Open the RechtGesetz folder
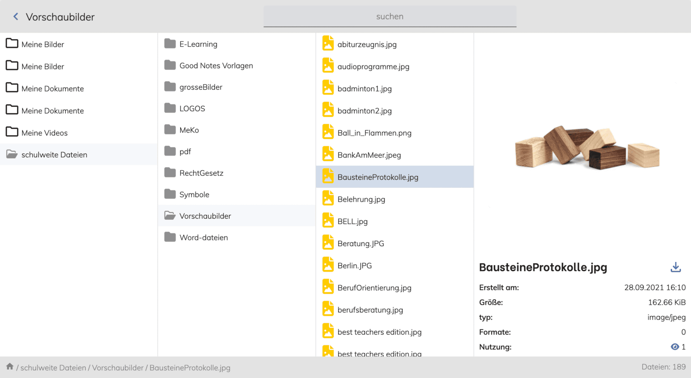This screenshot has height=378, width=691. pyautogui.click(x=201, y=173)
